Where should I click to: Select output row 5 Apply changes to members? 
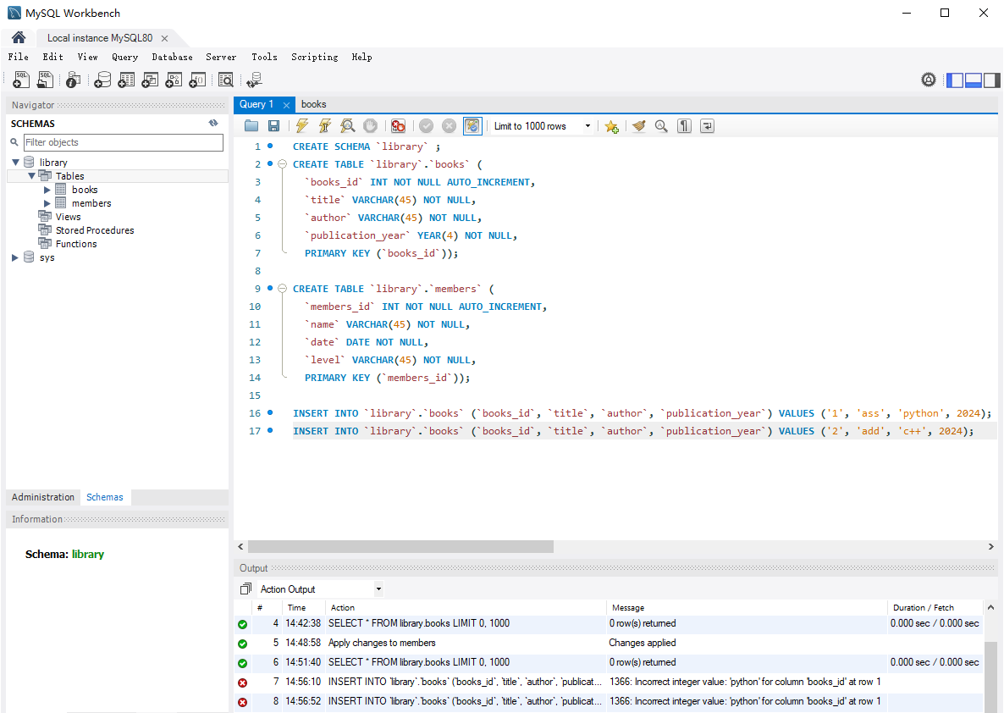click(609, 643)
